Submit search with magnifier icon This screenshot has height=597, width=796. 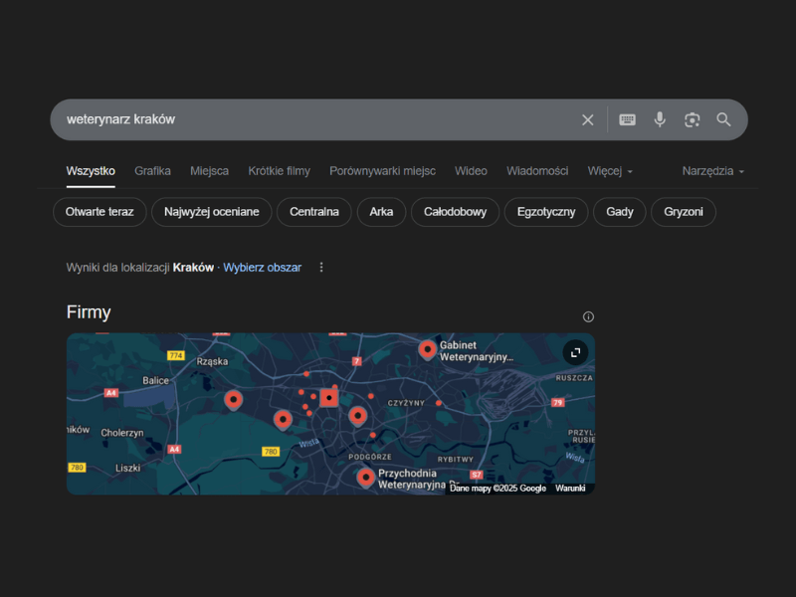pyautogui.click(x=723, y=119)
